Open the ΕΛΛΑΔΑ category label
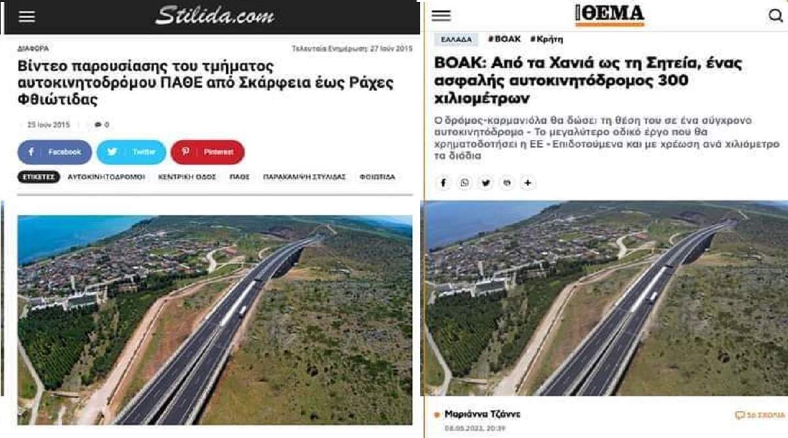Image resolution: width=788 pixels, height=438 pixels. tap(456, 39)
